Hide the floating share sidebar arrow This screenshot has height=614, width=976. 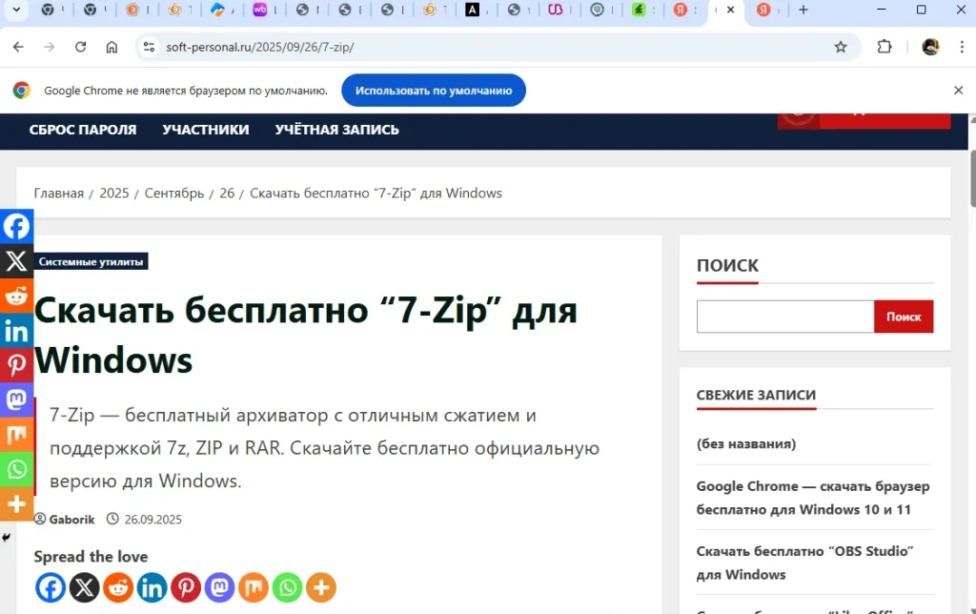click(6, 538)
